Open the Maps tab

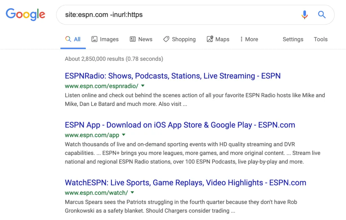[x=218, y=39]
